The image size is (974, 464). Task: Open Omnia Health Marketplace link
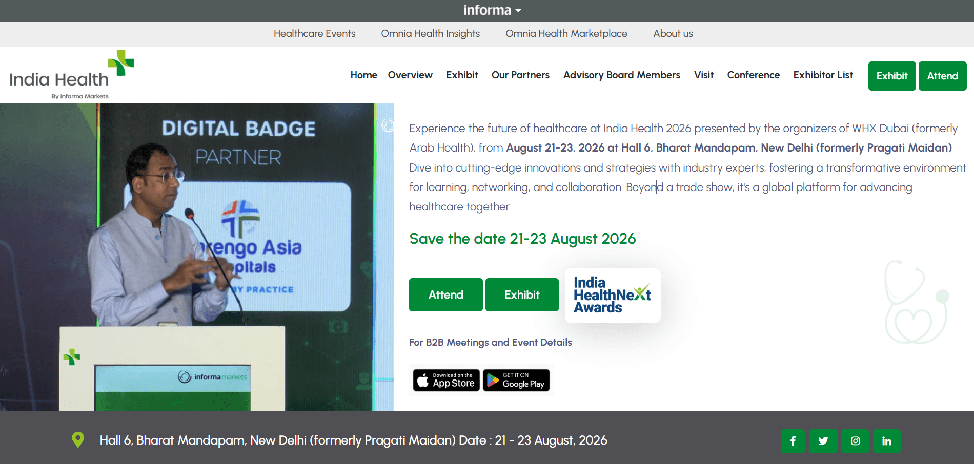click(x=566, y=34)
